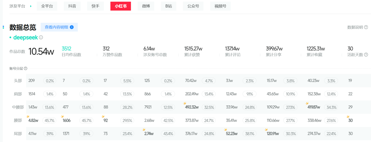The width and height of the screenshot is (371, 142).
Task: Click the 数据说明 help icon
Action: (x=366, y=27)
